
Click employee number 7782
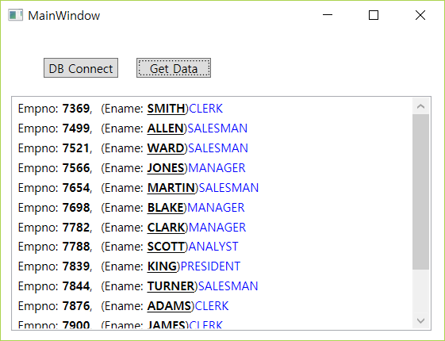click(76, 228)
